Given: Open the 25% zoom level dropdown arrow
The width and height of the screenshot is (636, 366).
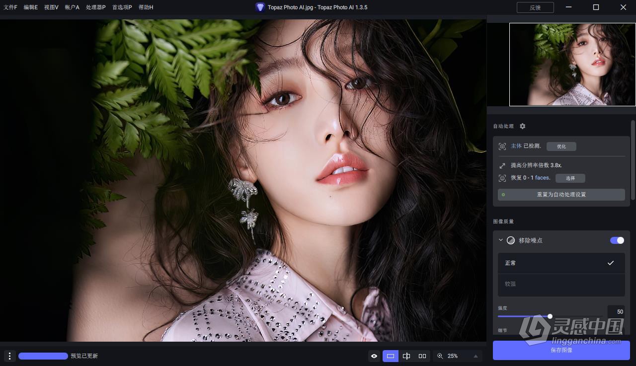Looking at the screenshot, I should tap(476, 356).
